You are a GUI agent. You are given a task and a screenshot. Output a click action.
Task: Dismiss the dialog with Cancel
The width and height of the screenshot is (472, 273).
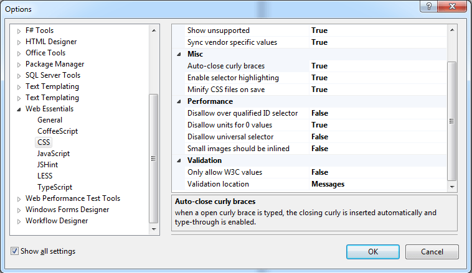(x=432, y=252)
